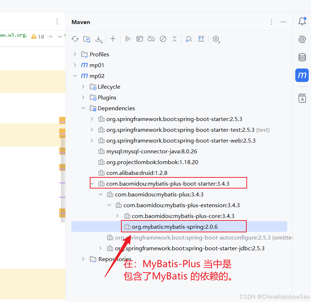Image resolution: width=311 pixels, height=302 pixels.
Task: Expand the Lifecycle node
Action: 83,87
